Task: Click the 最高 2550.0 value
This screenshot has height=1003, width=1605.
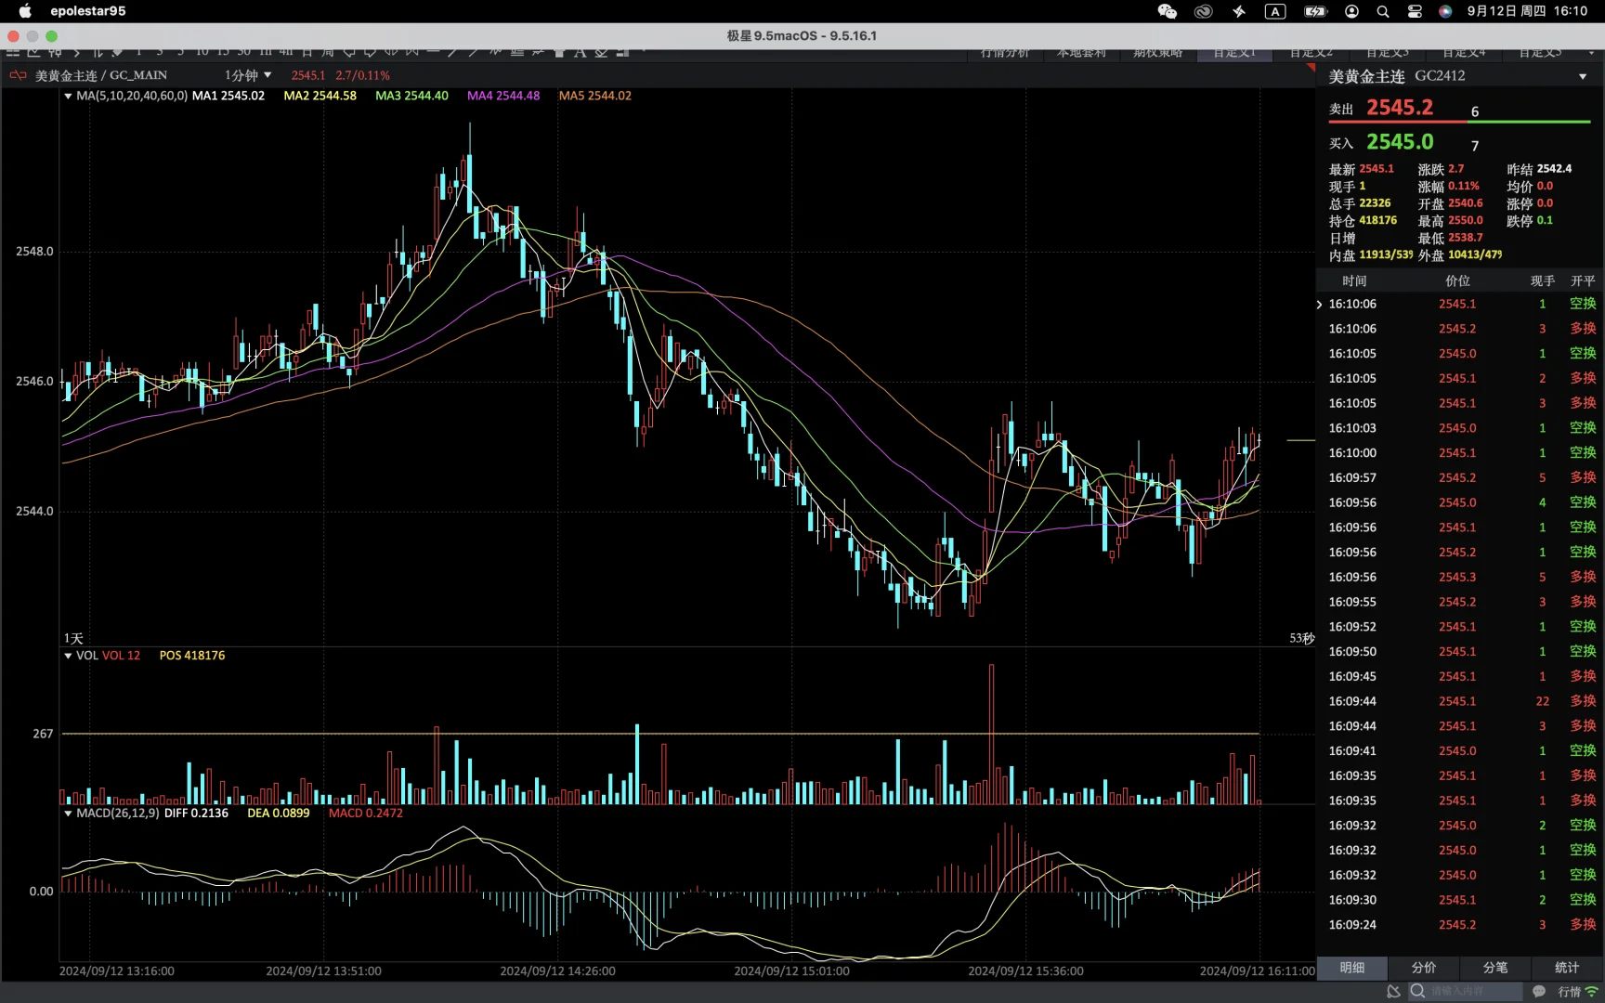Action: tap(1465, 221)
